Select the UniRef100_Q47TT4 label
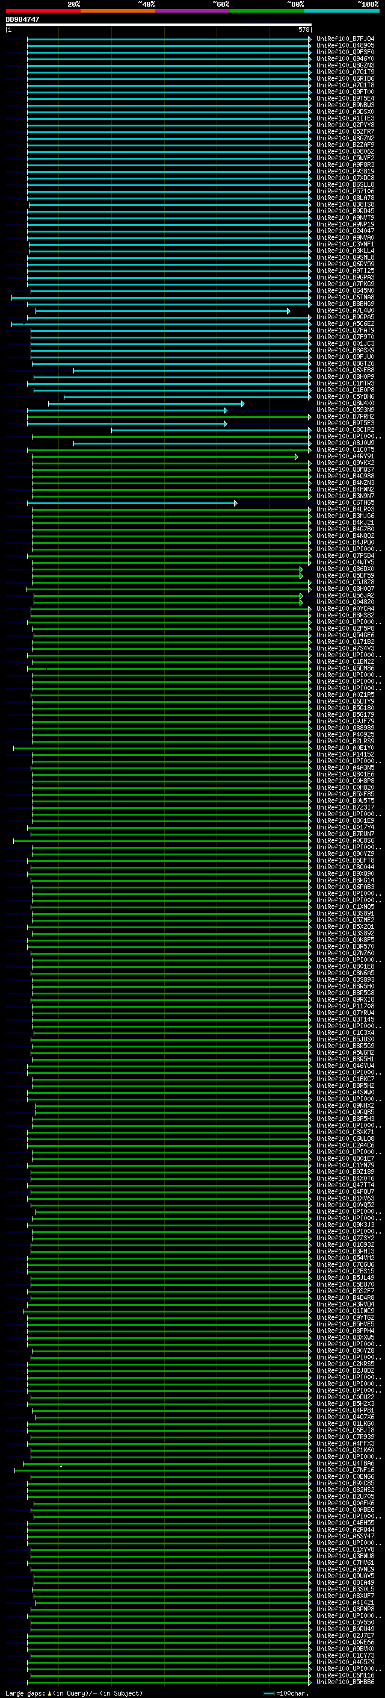Image resolution: width=385 pixels, height=1698 pixels. tap(345, 1185)
